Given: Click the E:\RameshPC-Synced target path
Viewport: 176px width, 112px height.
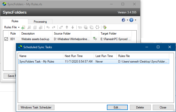Looking at the screenshot, I should (x=115, y=39).
